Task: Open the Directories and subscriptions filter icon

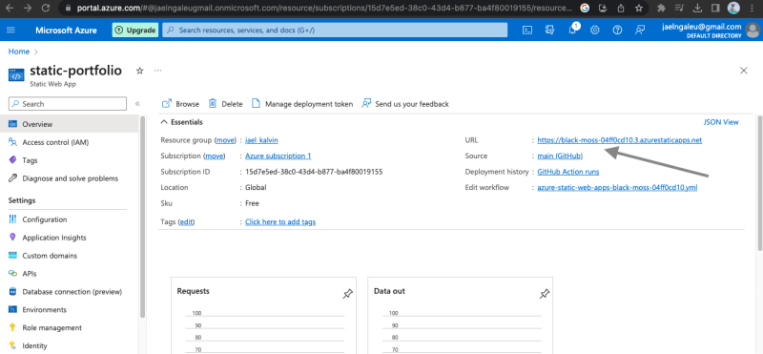Action: tap(550, 30)
